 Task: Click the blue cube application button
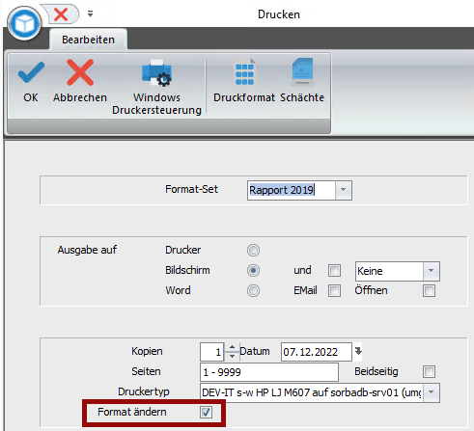point(25,24)
